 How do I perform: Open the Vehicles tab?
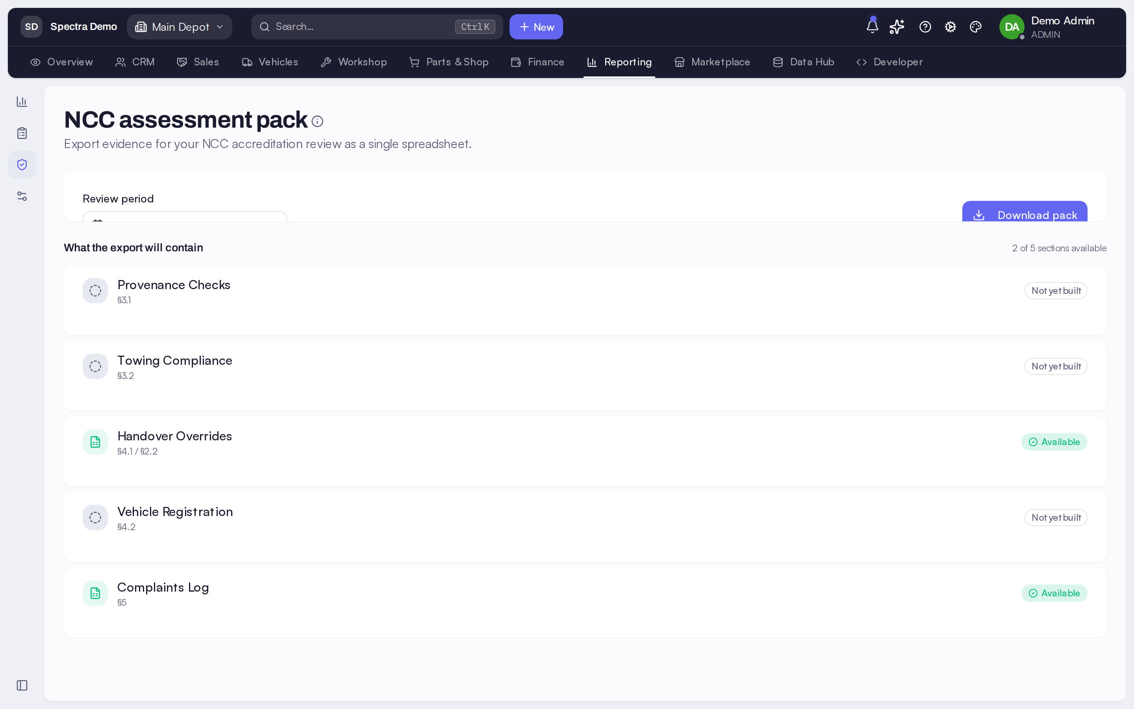click(270, 62)
